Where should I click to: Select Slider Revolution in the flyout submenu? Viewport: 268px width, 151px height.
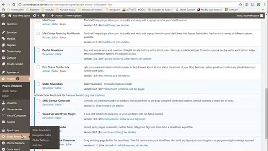[41, 130]
